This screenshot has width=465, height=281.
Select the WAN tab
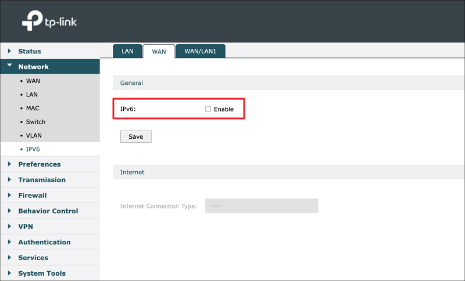tap(159, 51)
